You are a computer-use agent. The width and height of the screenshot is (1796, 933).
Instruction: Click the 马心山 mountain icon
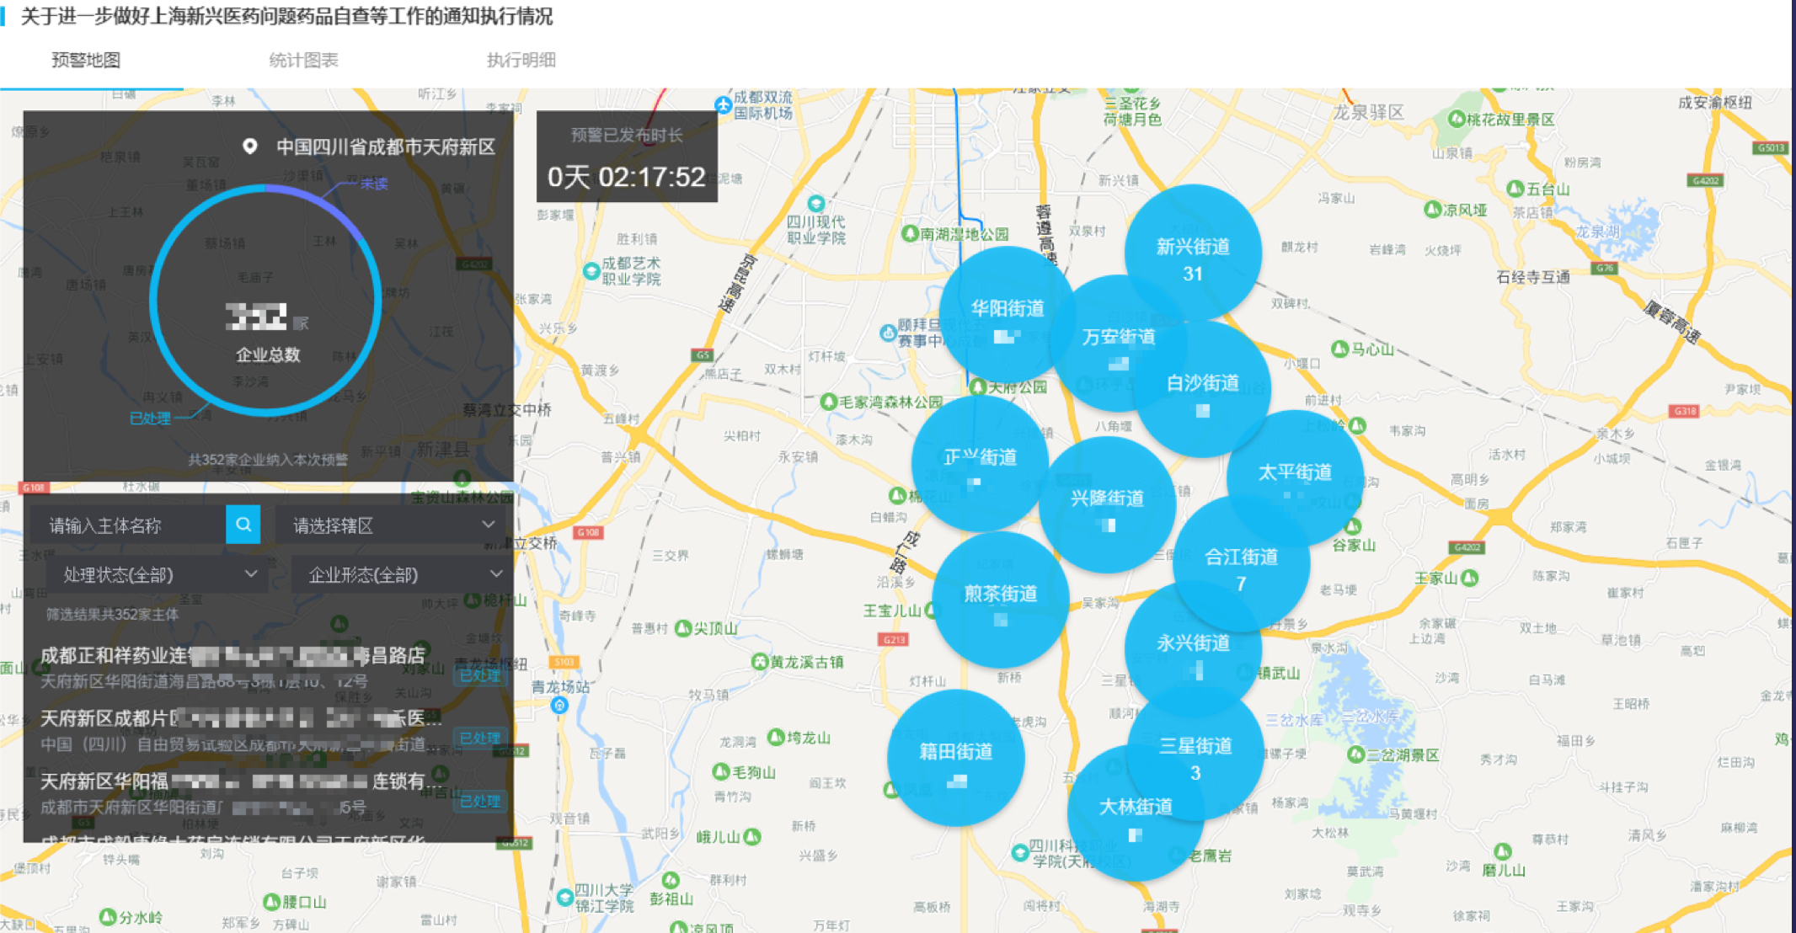pyautogui.click(x=1339, y=349)
